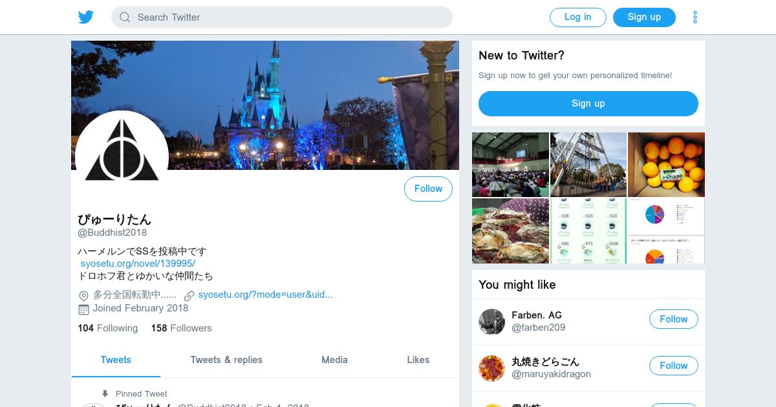Click the ドロホフ君とゆかいな仲間たち bio line
Viewport: 776px width, 407px height.
click(145, 276)
